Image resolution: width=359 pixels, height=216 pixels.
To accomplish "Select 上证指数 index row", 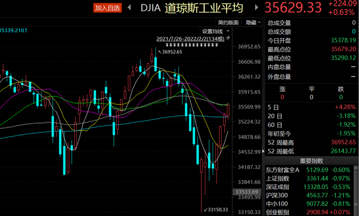I will pos(308,179).
